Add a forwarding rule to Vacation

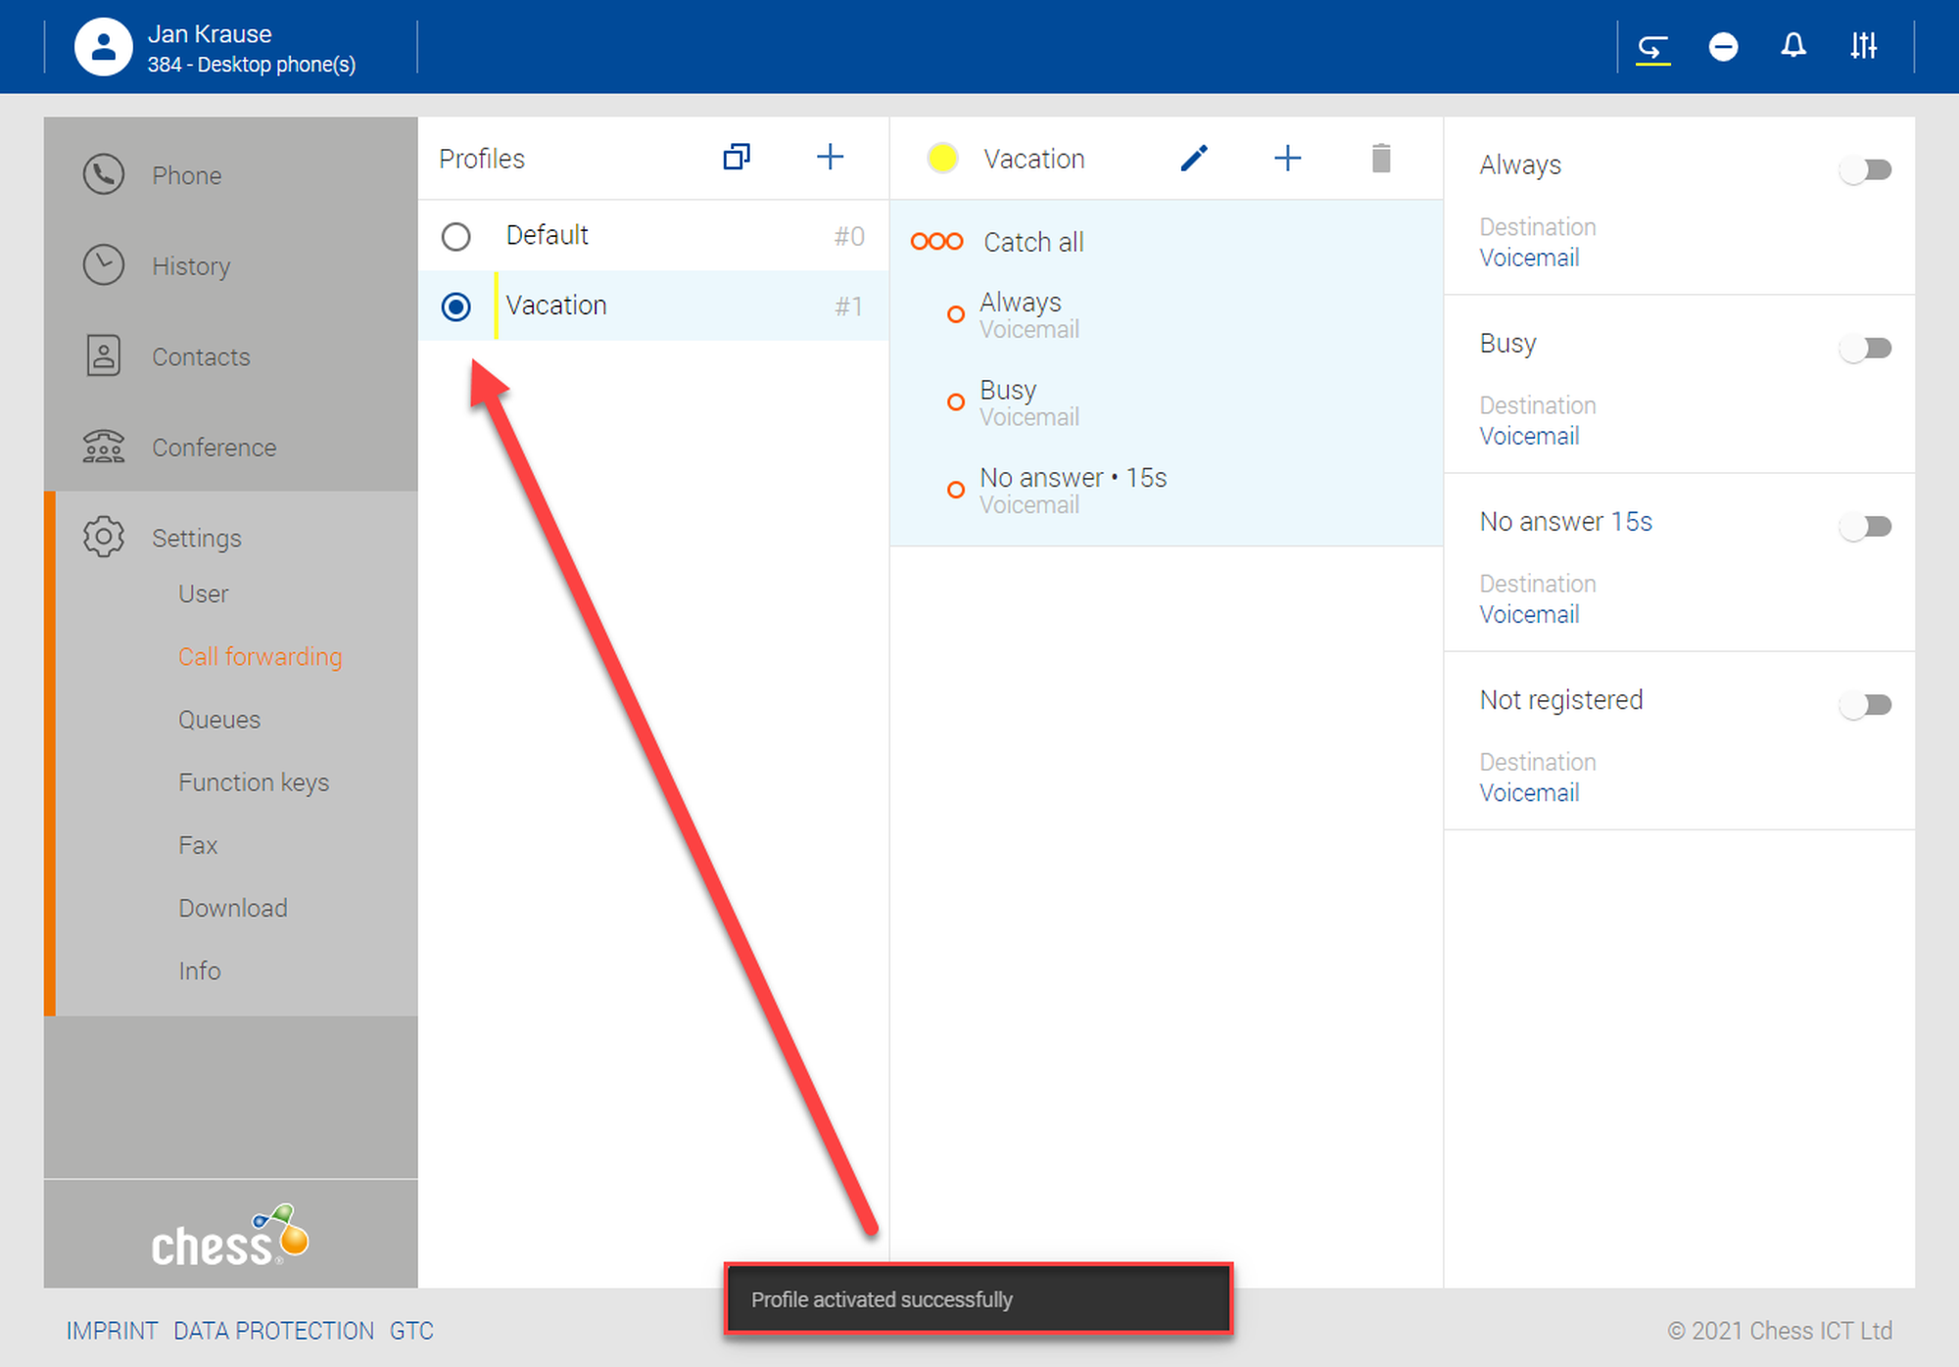pyautogui.click(x=1287, y=159)
